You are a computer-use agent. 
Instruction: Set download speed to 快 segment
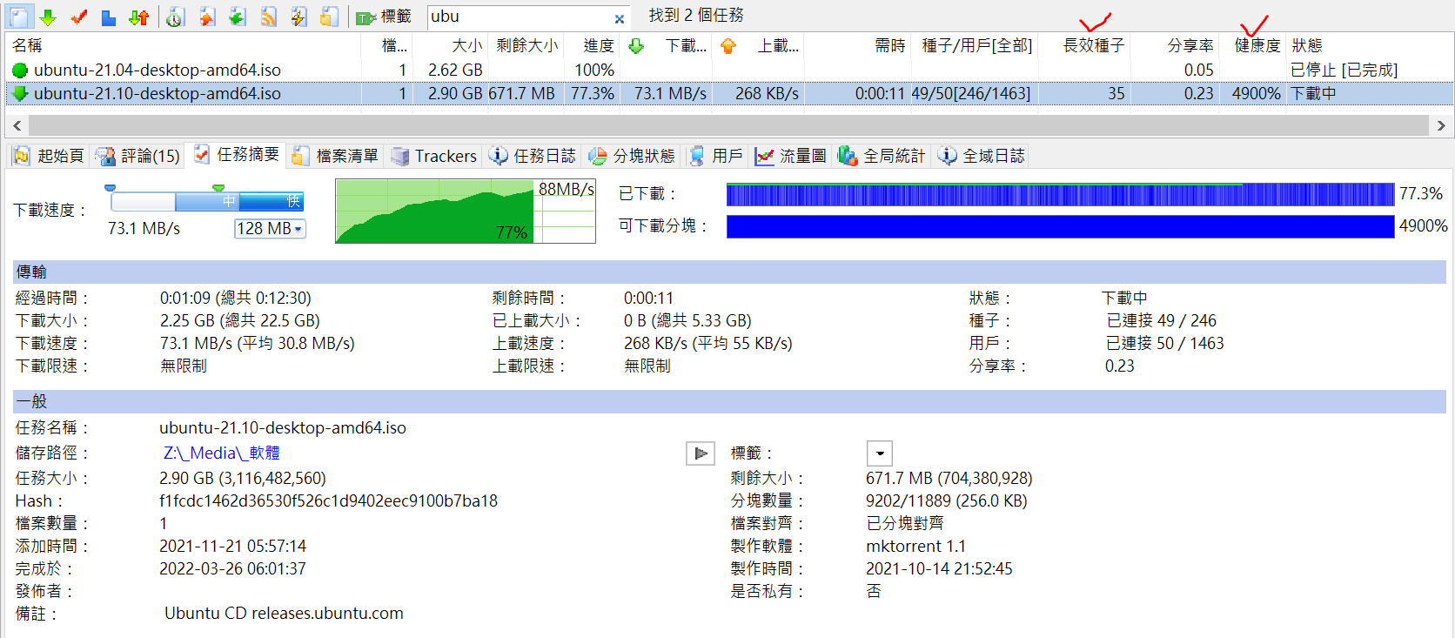pos(272,202)
